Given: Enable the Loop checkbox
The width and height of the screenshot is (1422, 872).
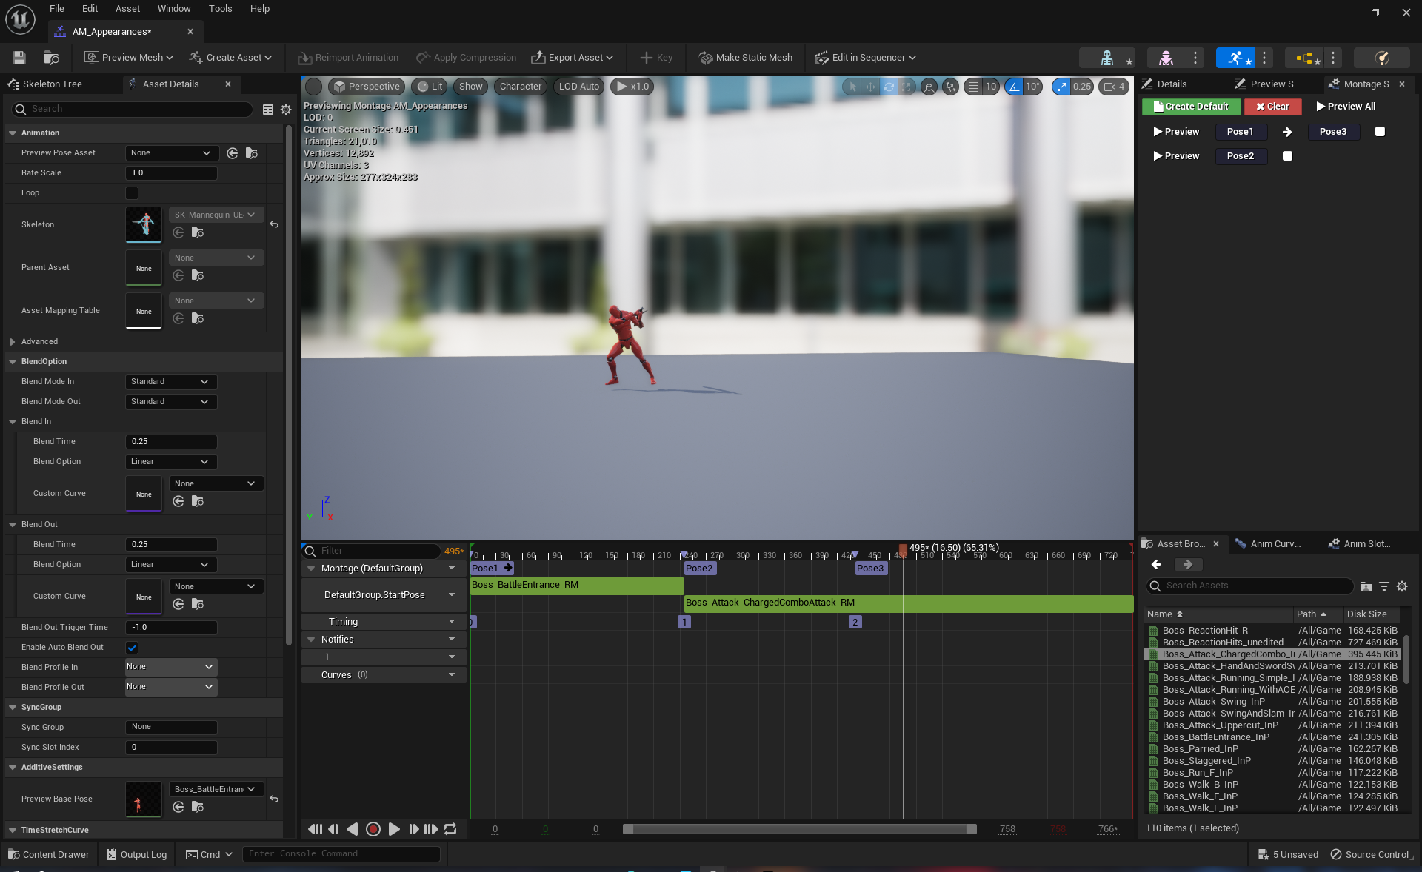Looking at the screenshot, I should 132,193.
